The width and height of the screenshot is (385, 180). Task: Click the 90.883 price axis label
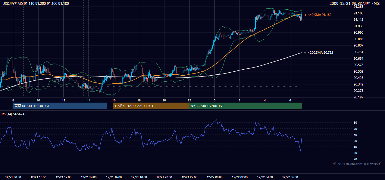pyautogui.click(x=358, y=39)
